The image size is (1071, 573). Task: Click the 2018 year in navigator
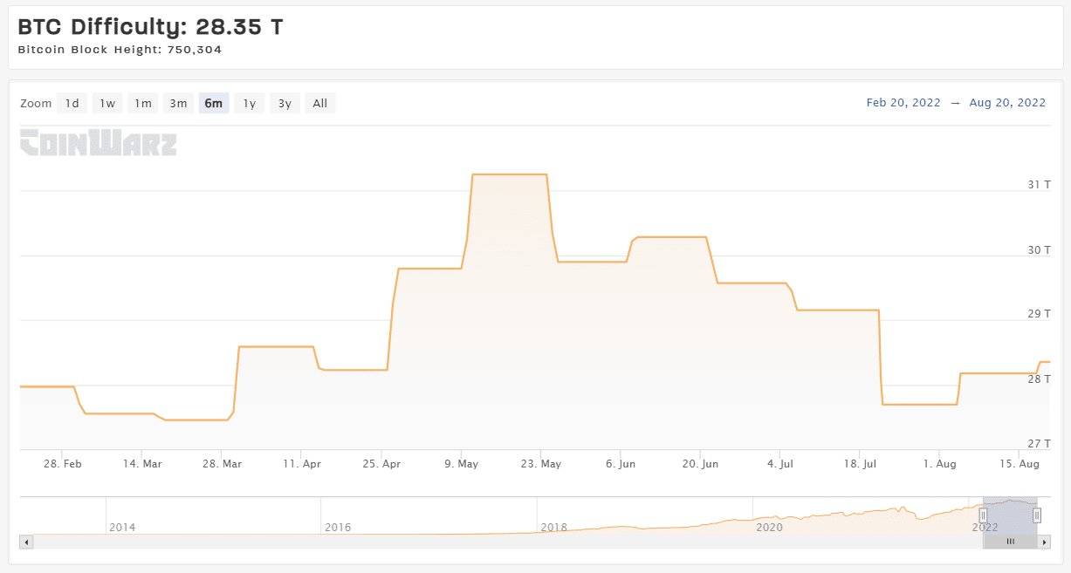coord(554,527)
